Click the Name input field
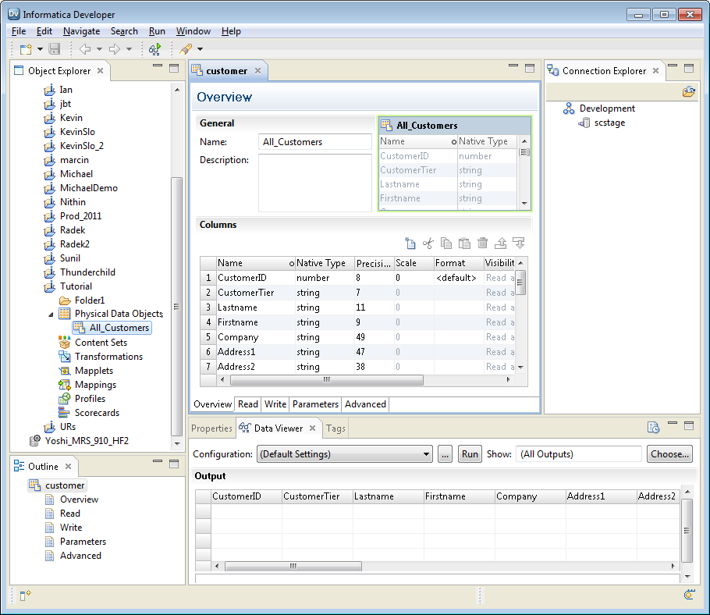710x615 pixels. [315, 142]
